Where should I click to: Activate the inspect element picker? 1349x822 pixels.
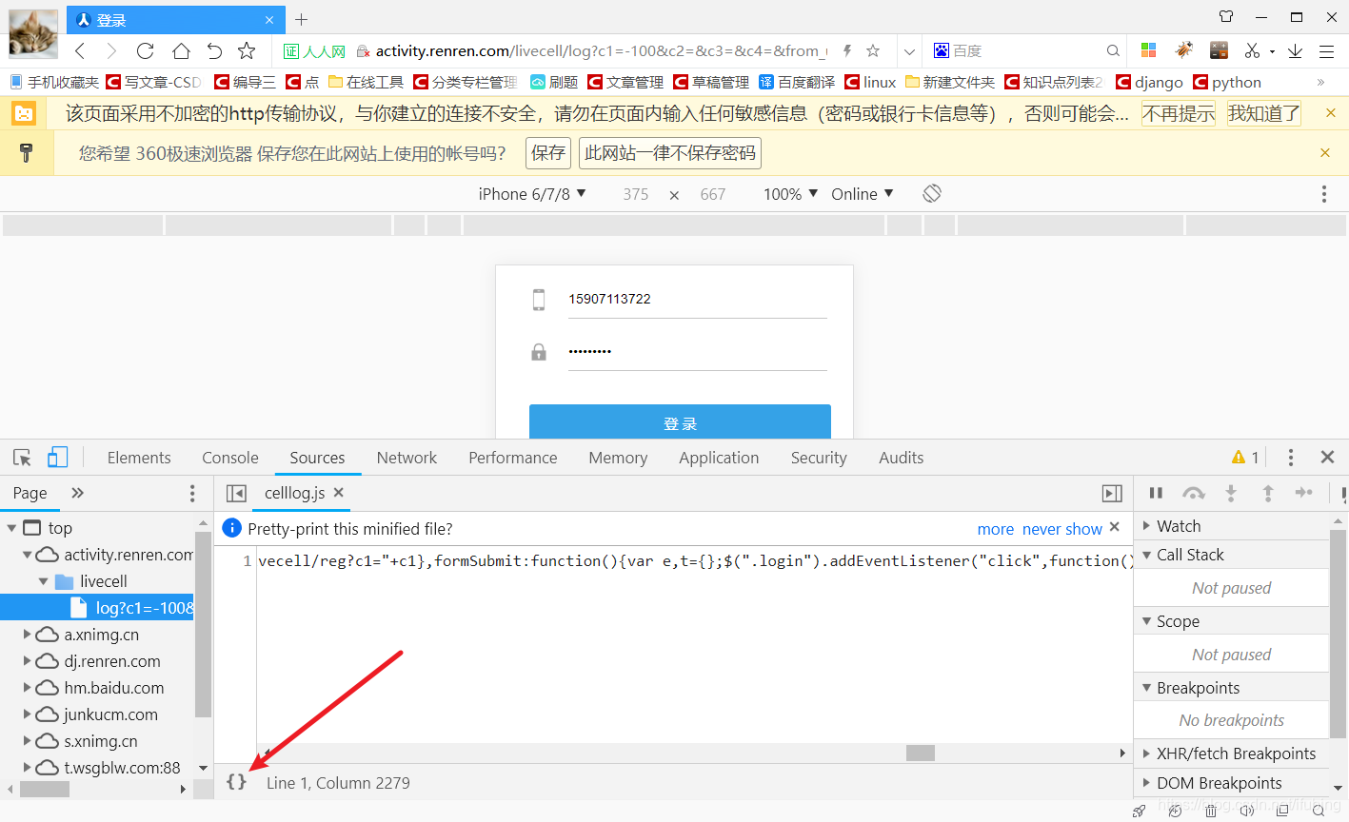pos(22,458)
